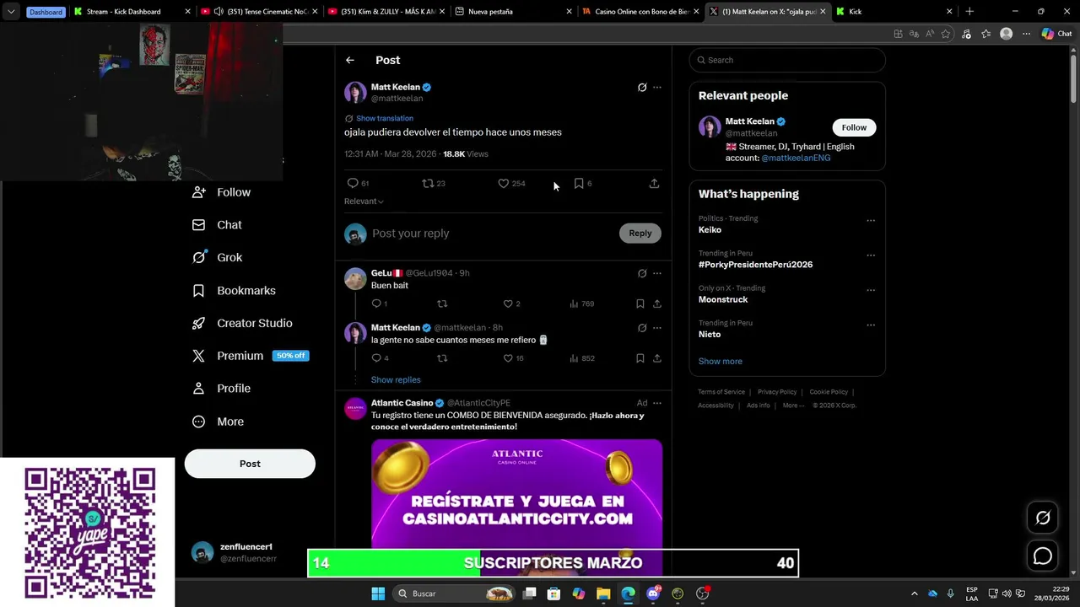
Task: Follow Matt Keelan in Relevant people
Action: [854, 127]
